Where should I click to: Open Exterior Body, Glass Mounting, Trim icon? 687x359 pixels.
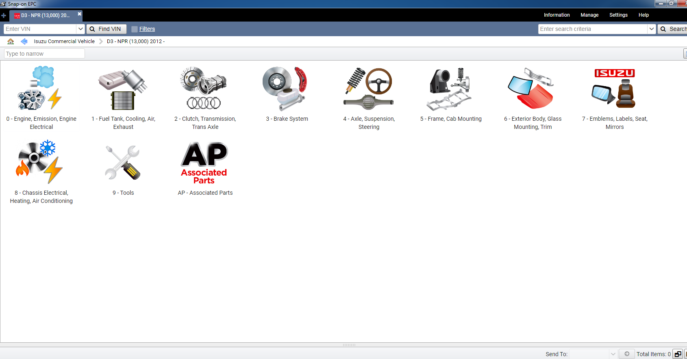(x=531, y=88)
